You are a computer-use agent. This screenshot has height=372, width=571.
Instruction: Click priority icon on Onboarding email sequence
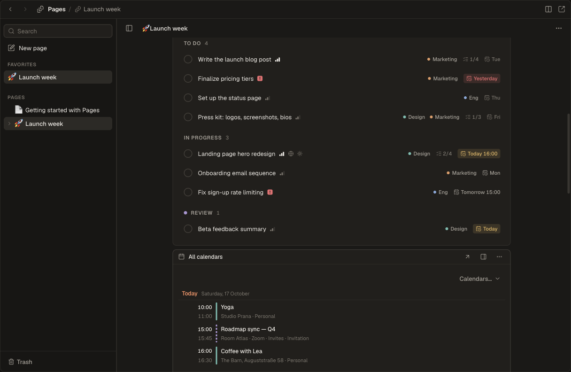[x=282, y=173]
